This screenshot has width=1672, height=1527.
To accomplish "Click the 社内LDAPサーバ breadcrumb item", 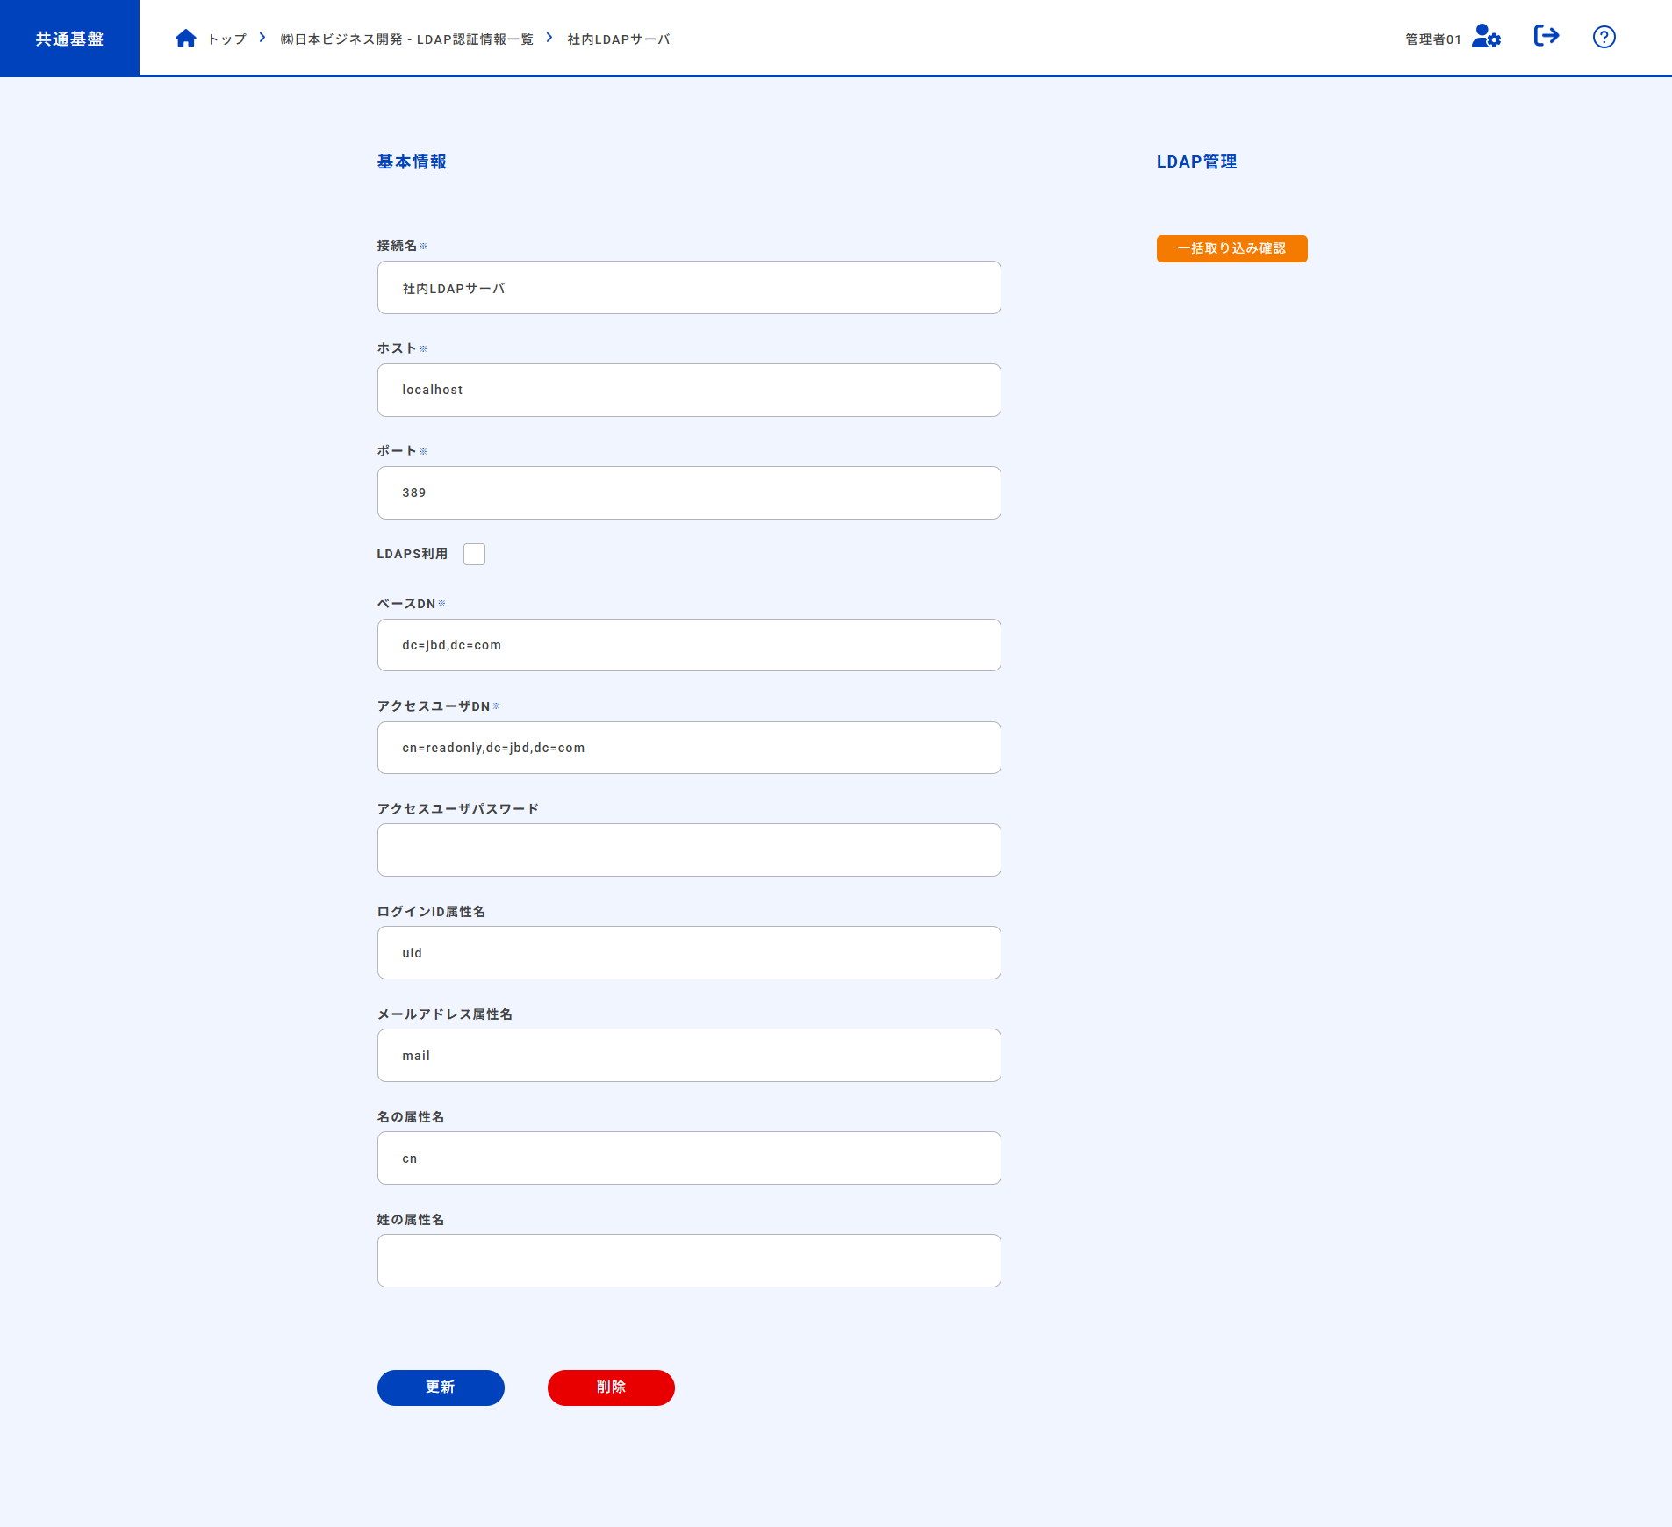I will pos(619,39).
